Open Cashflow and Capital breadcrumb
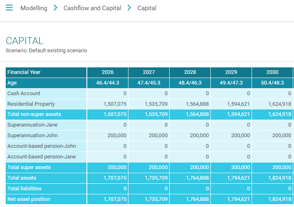The width and height of the screenshot is (294, 207). (92, 8)
